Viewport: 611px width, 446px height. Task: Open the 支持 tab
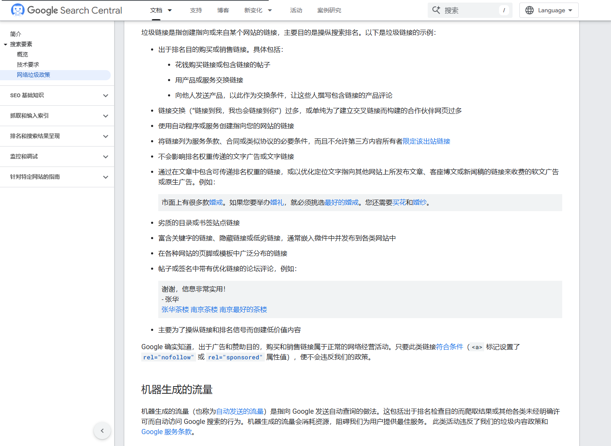click(196, 10)
